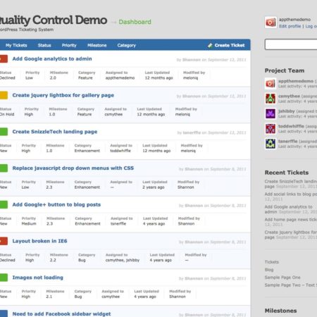Click milestone 2.2 on Layout broken ticket
The height and width of the screenshot is (317, 317).
(53, 260)
